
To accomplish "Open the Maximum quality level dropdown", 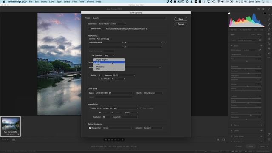I will pos(119,75).
